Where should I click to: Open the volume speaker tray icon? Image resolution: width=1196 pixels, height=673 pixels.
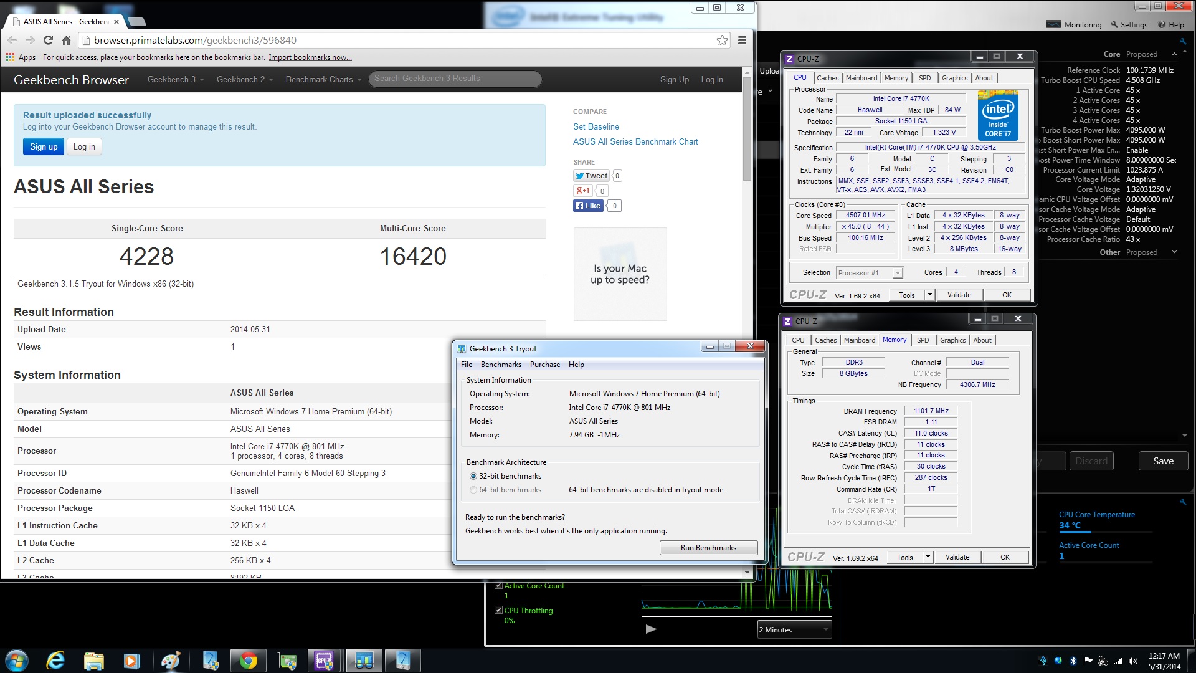coord(1132,661)
